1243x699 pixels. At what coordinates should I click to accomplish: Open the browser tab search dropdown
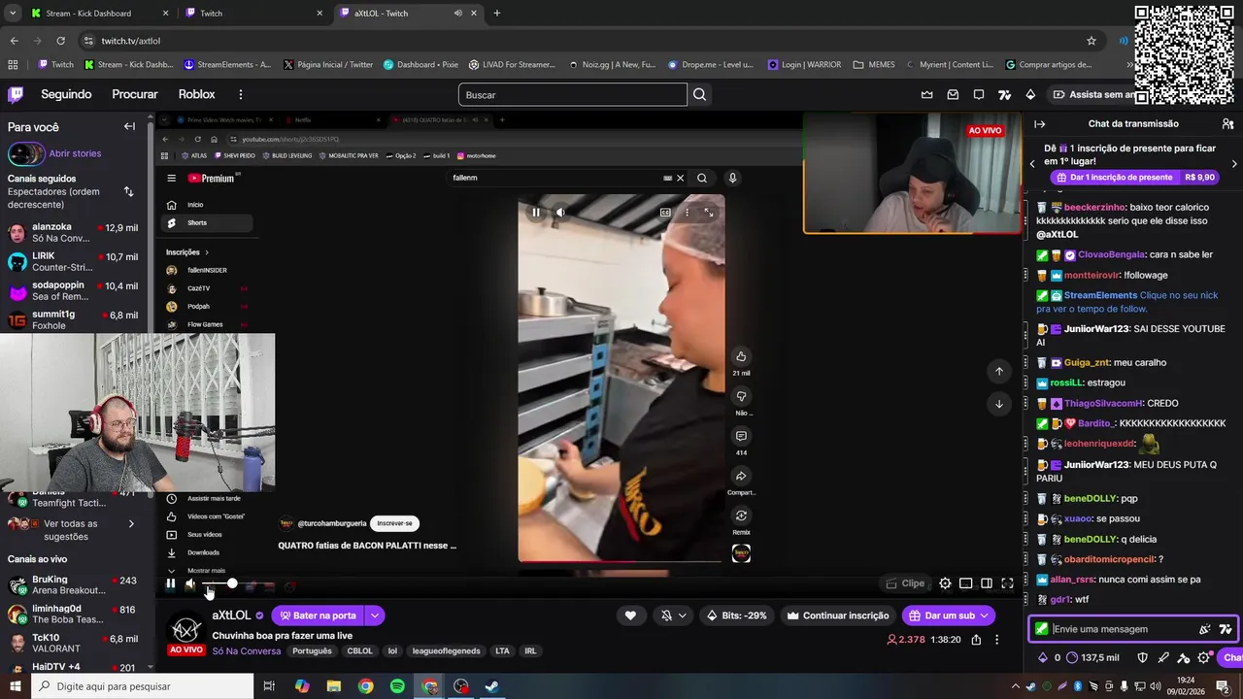pos(13,14)
